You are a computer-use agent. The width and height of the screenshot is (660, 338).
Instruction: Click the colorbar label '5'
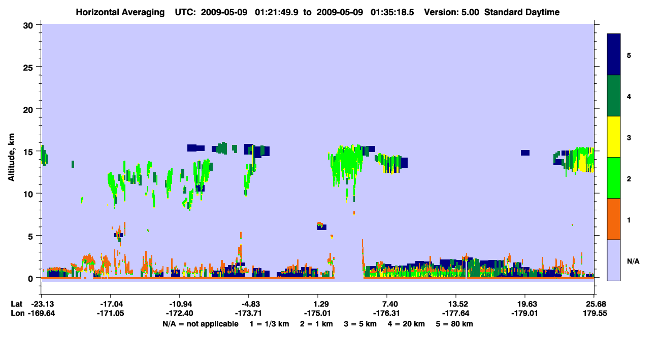coord(629,55)
